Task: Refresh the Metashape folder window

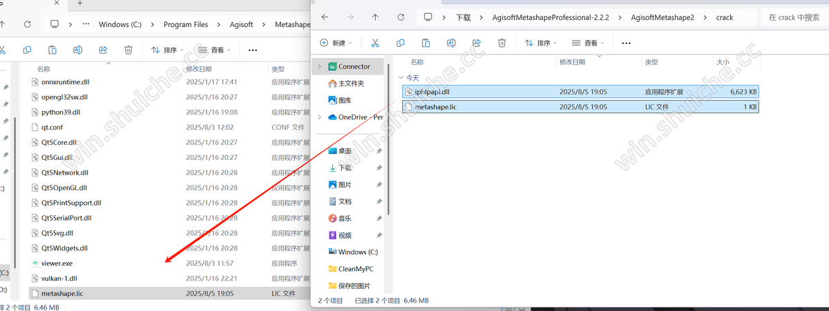Action: click(x=27, y=24)
